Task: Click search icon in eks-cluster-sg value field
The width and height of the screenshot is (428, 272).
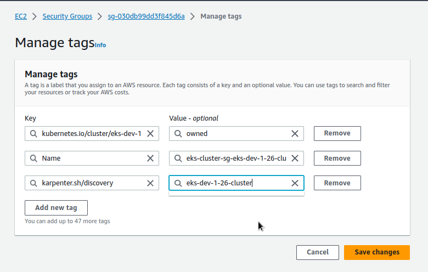Action: coord(178,158)
